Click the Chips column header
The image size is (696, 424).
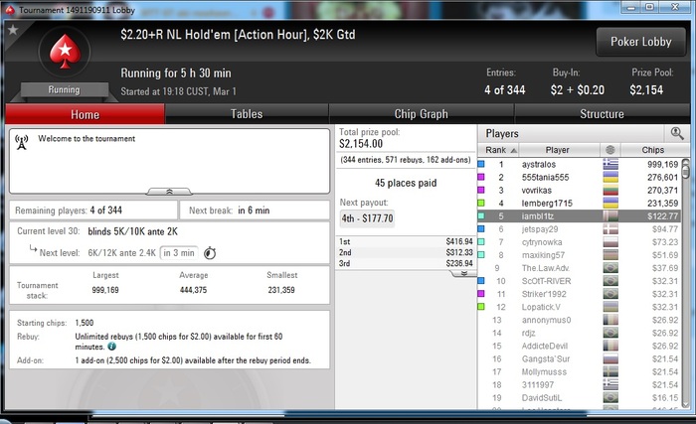tap(654, 150)
